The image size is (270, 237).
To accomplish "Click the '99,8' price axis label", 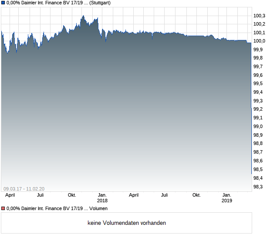I will (258, 58).
